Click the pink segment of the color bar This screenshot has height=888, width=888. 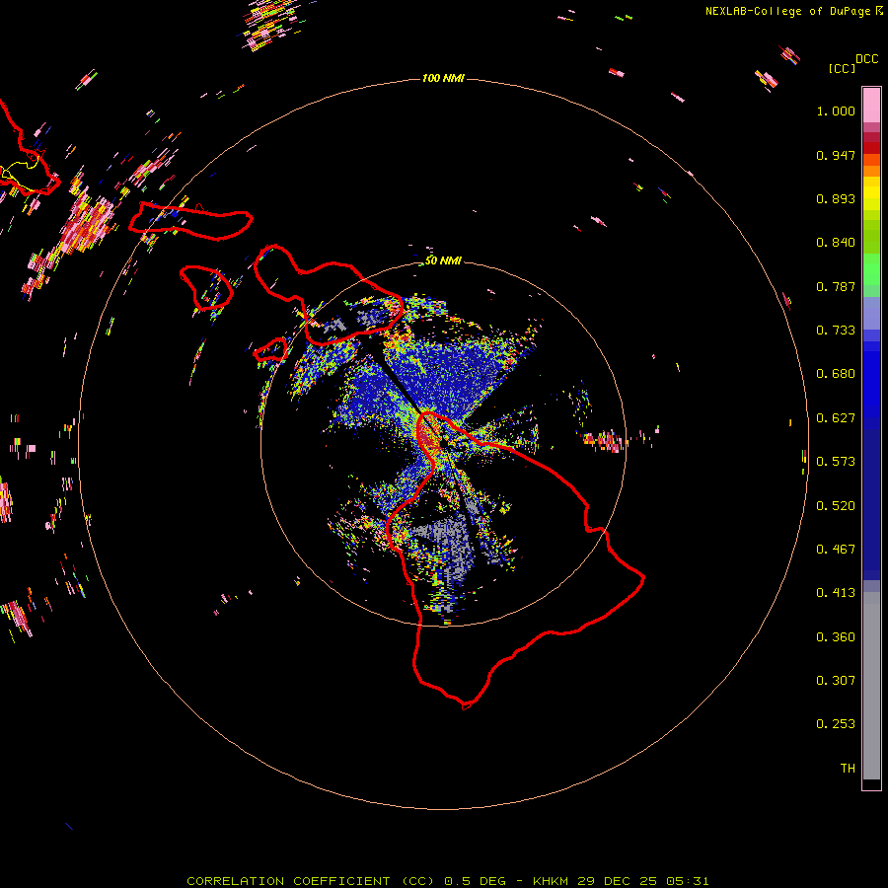coord(871,105)
